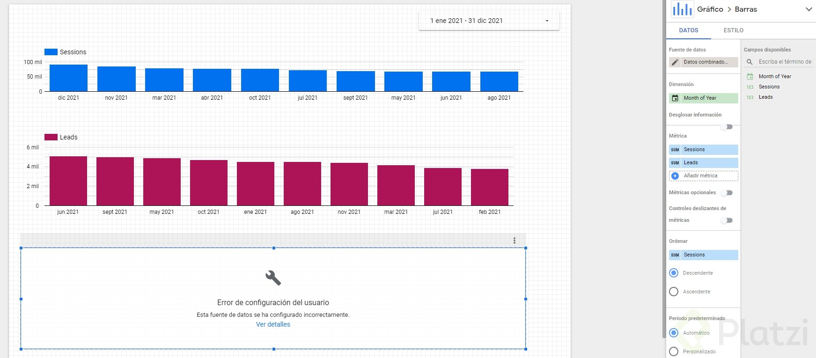Select Automático default period
The width and height of the screenshot is (816, 358).
coord(674,333)
